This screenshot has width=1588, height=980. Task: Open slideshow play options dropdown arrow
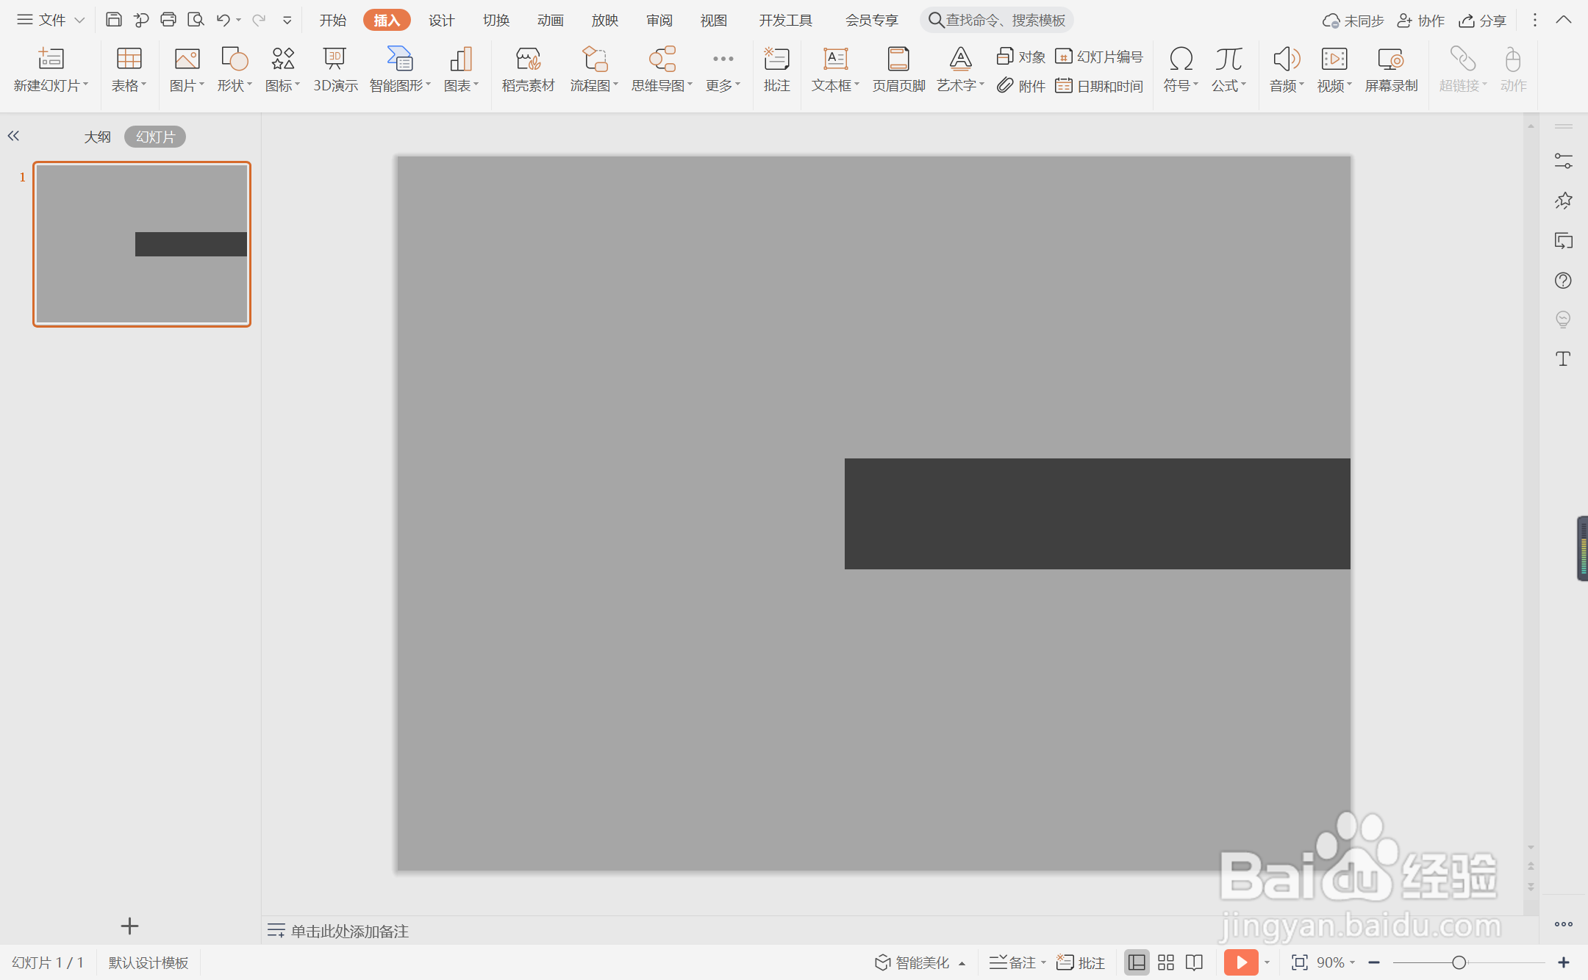(1267, 962)
